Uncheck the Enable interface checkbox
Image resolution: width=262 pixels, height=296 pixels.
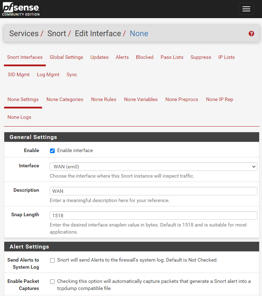53,151
